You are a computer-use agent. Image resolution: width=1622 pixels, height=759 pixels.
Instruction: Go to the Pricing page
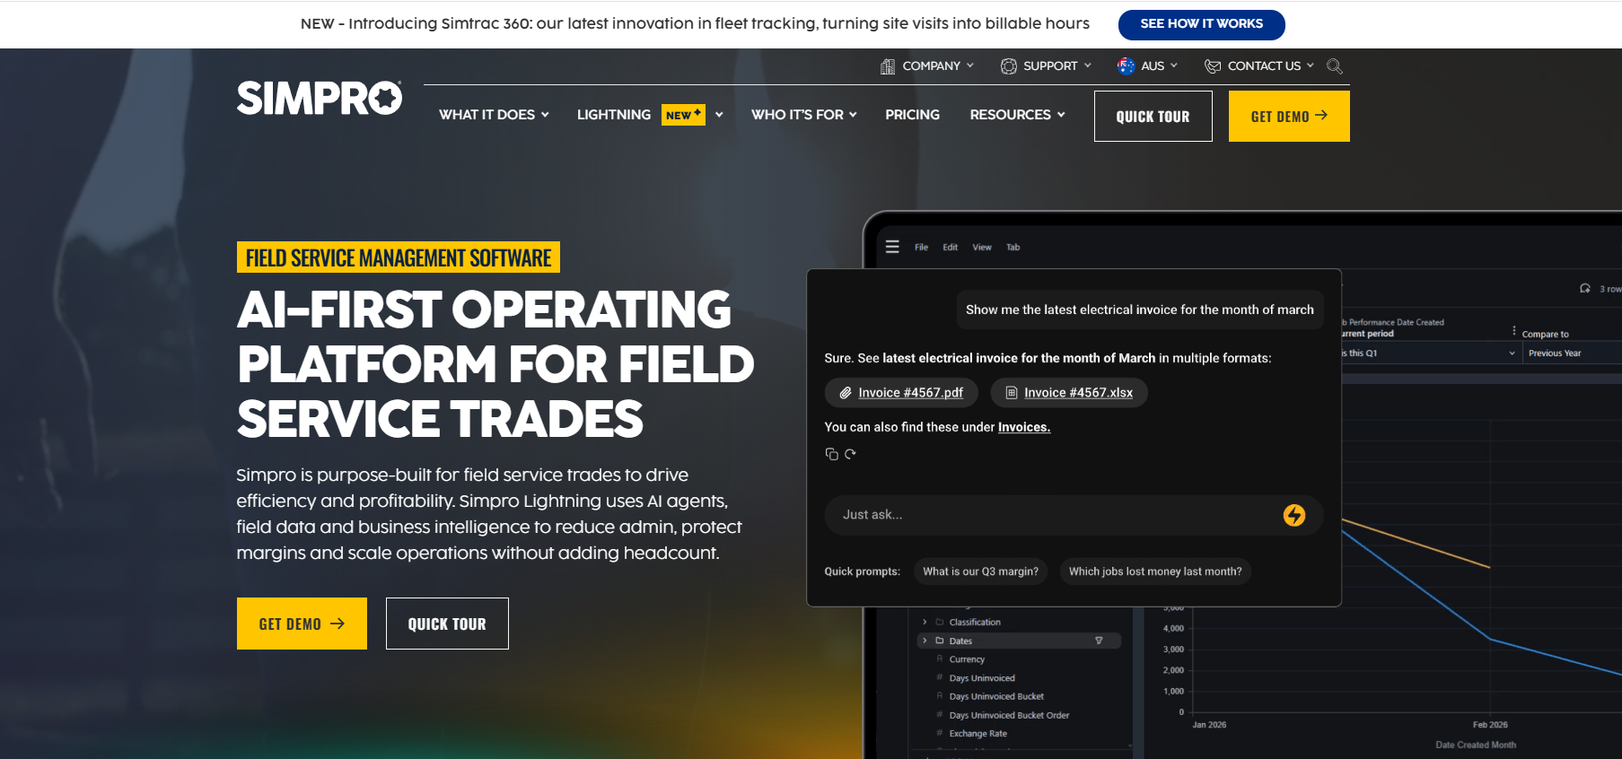pyautogui.click(x=912, y=115)
